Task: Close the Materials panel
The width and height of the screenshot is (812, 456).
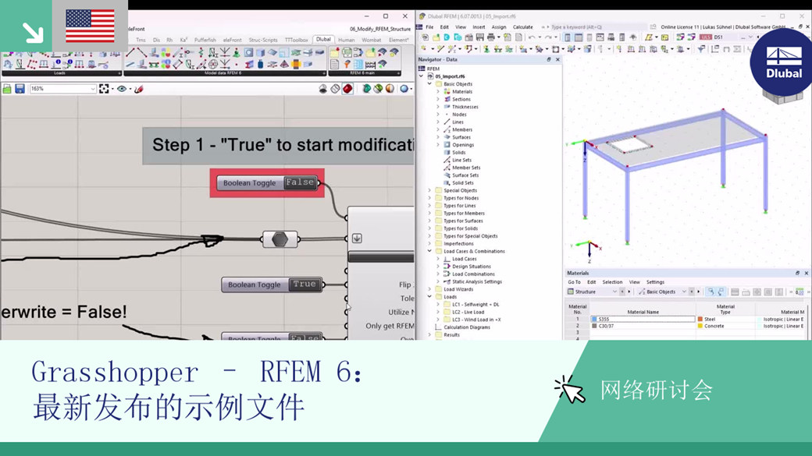Action: click(807, 273)
